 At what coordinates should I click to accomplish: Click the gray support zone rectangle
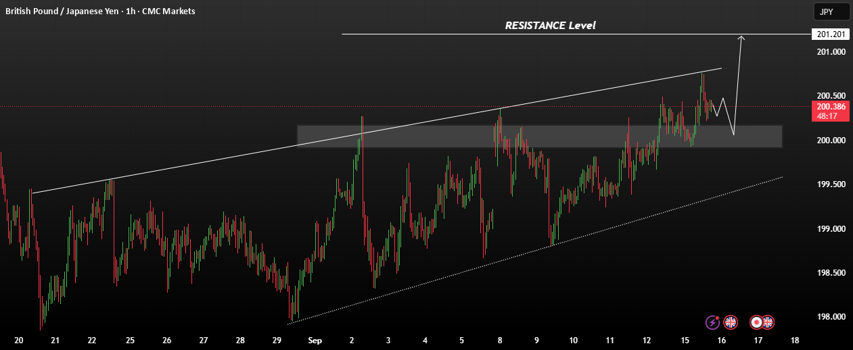[539, 136]
